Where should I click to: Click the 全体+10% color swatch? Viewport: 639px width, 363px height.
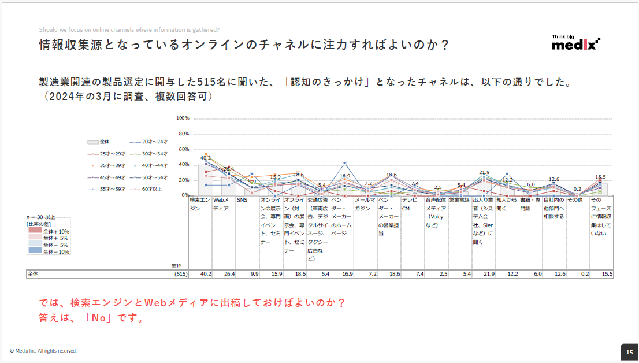[x=35, y=231]
